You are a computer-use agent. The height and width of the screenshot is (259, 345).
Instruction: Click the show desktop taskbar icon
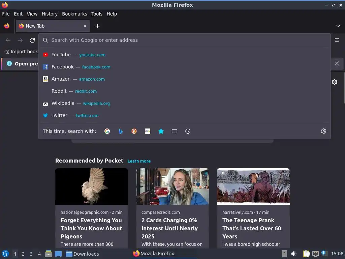58,254
